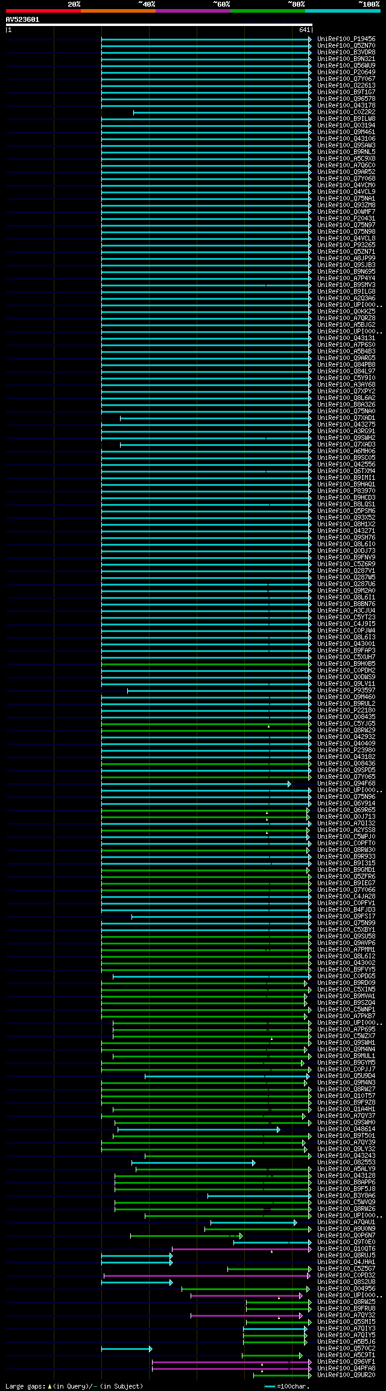Open hit UniRef100_Q5ZN70
386x1391 pixels.
[346, 45]
